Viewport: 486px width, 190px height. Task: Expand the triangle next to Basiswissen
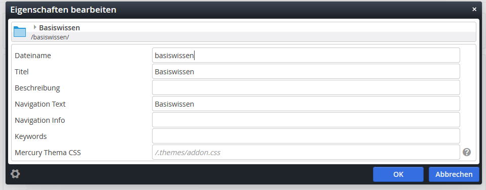pos(34,27)
